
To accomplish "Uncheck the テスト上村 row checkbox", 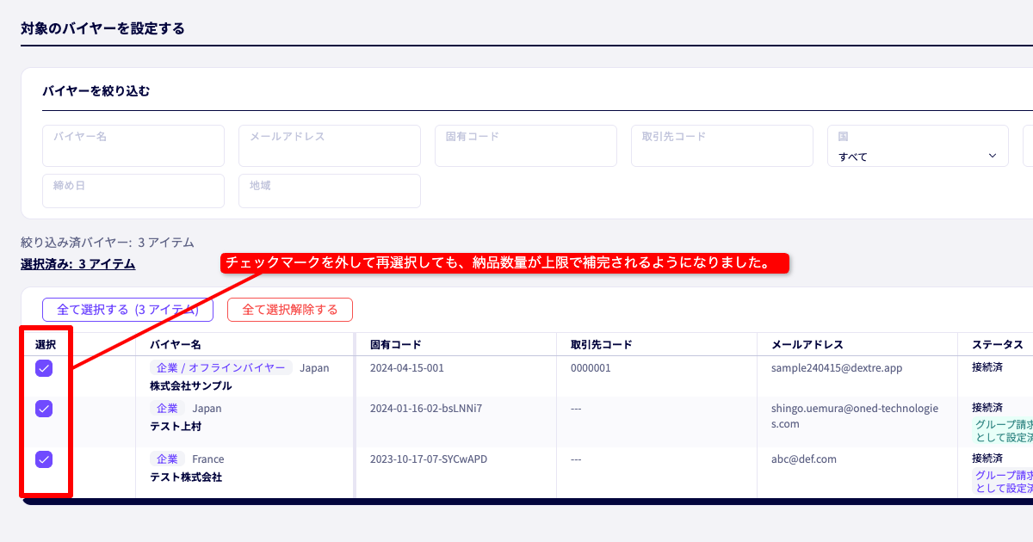I will (44, 409).
